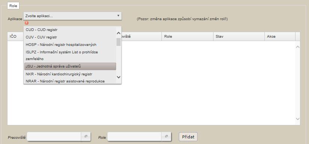The width and height of the screenshot is (309, 144).
Task: Click the Stav column header
Action: pos(239,37)
